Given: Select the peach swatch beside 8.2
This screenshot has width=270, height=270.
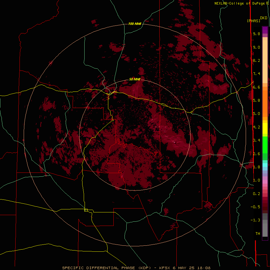Looking at the screenshot, I should pos(265,61).
